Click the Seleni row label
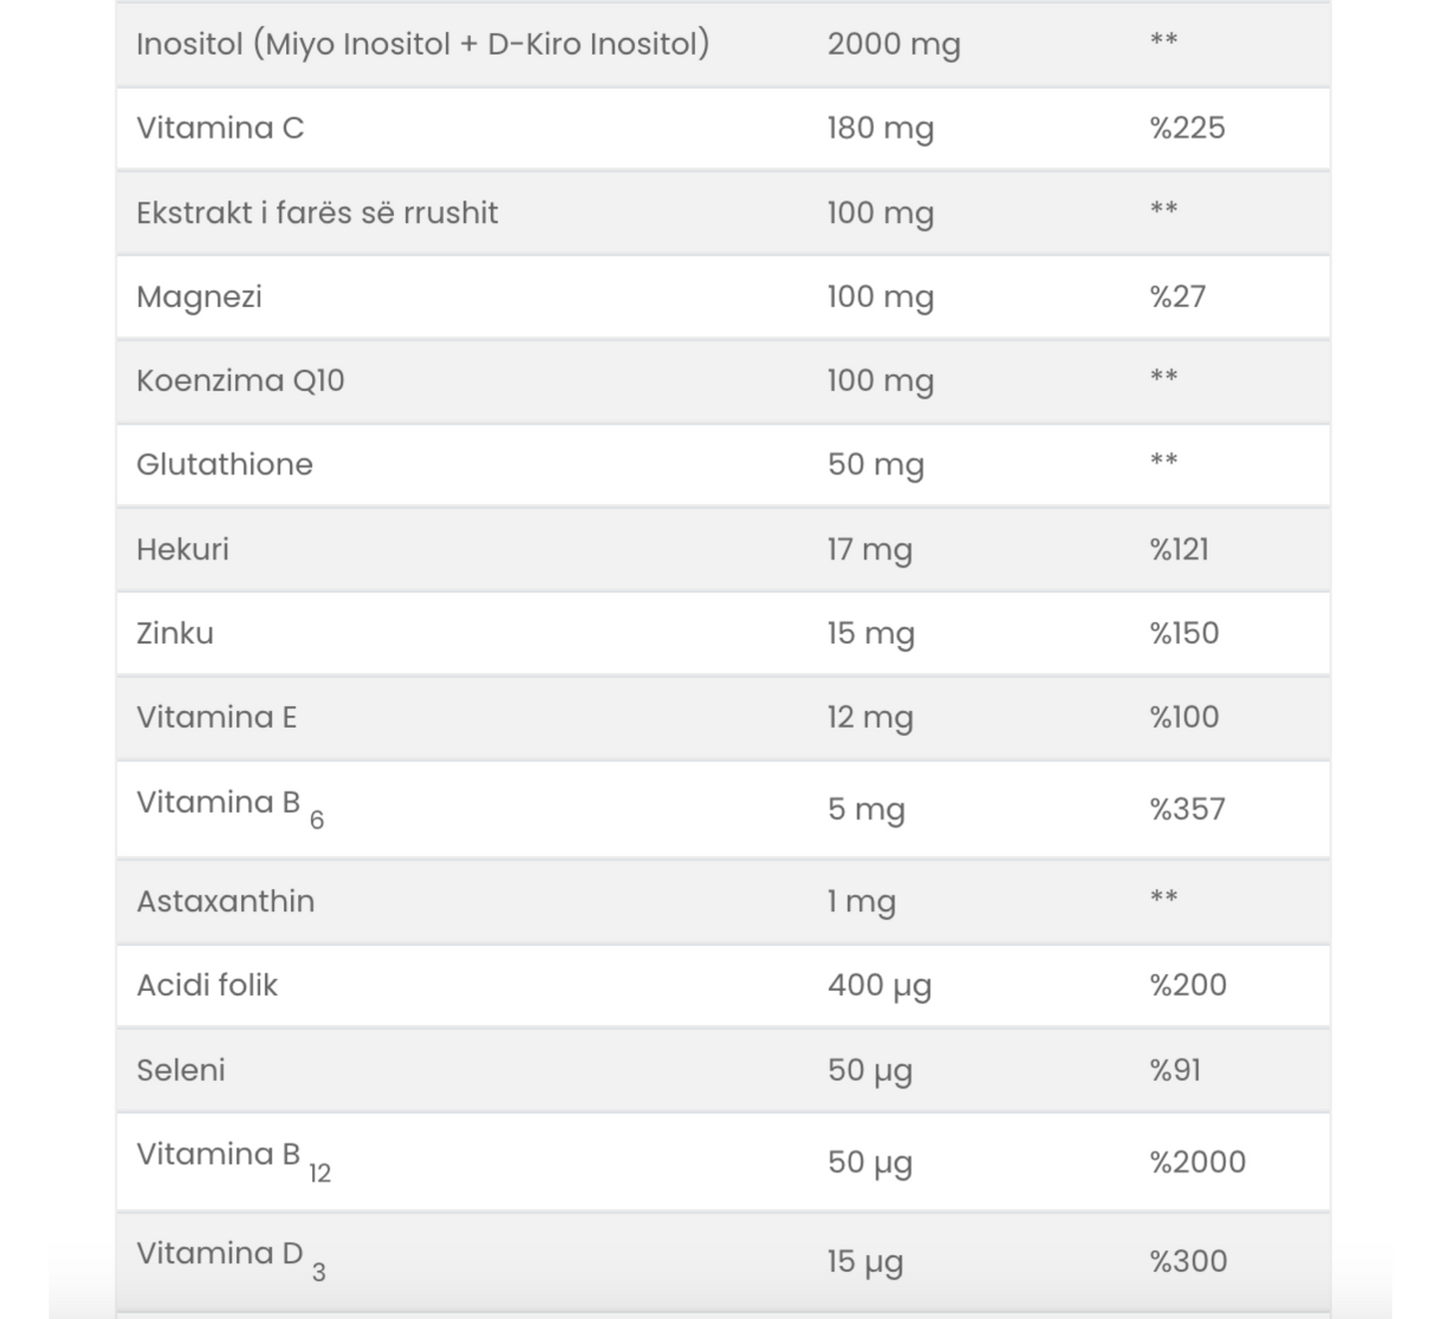Screen dimensions: 1441x1319 click(180, 1070)
